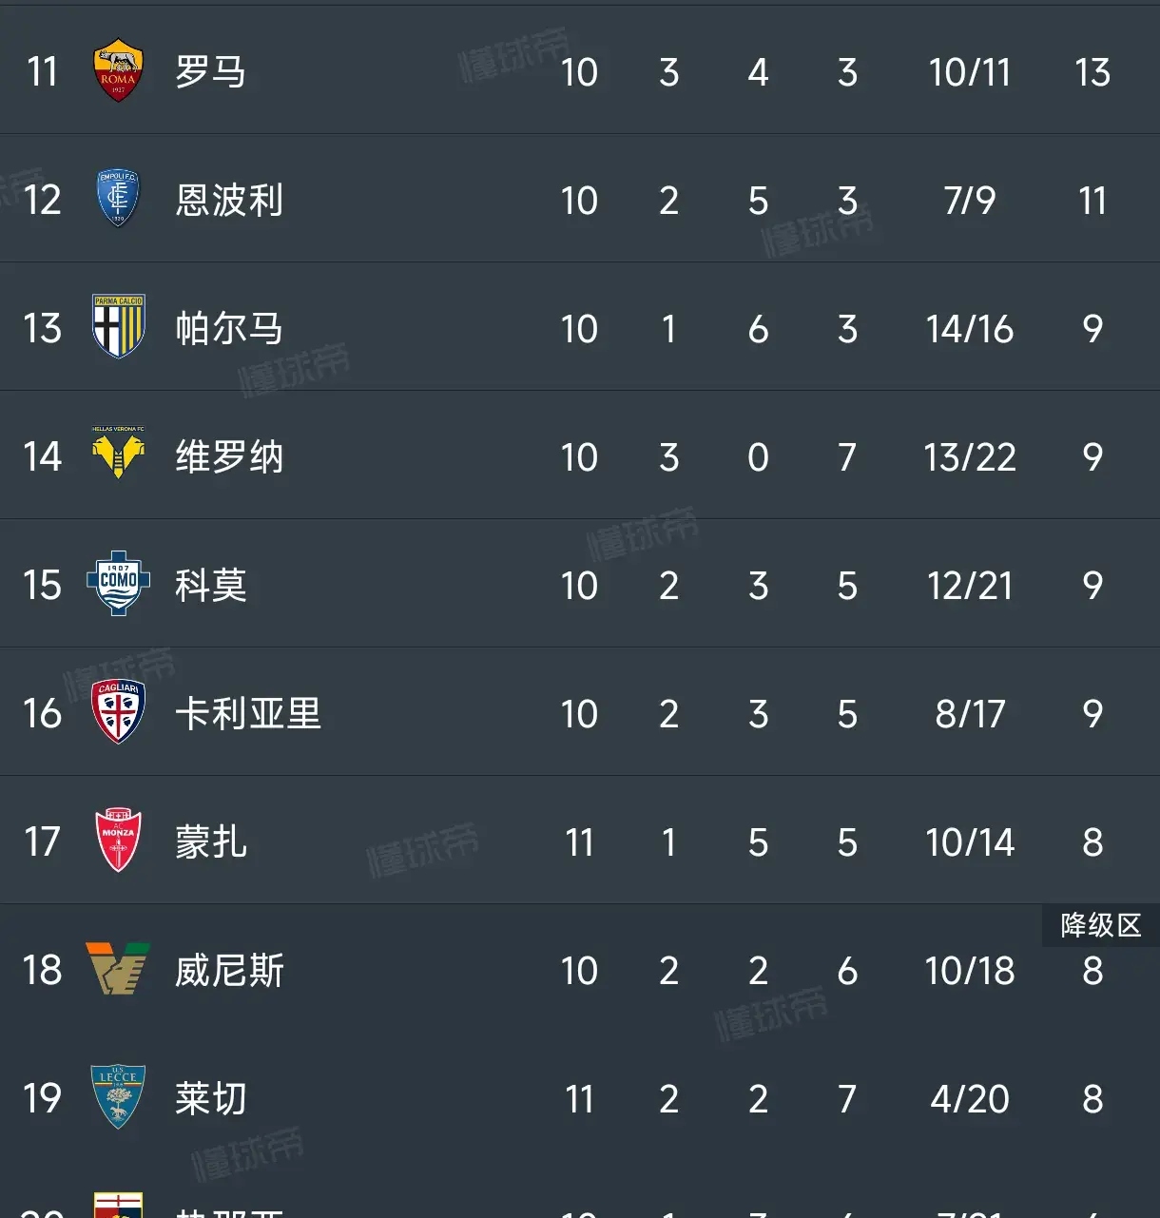
Task: Tap the Lecce club crest
Action: (x=118, y=1097)
